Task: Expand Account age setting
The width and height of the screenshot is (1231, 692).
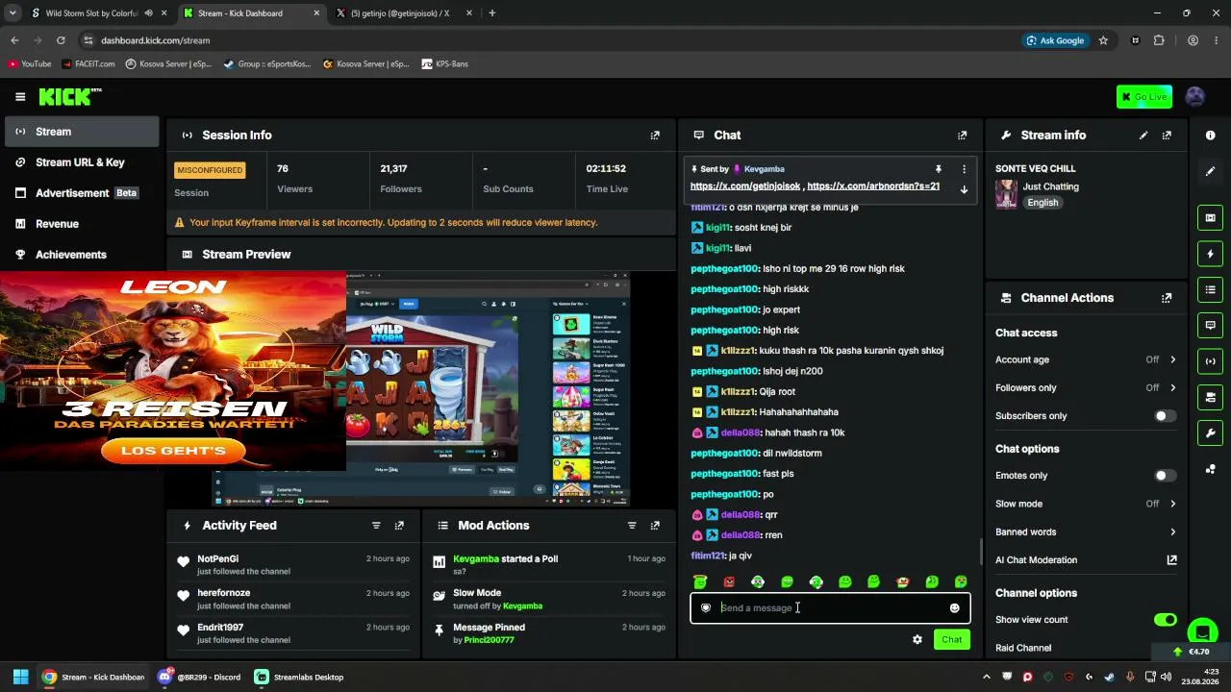Action: 1172,359
